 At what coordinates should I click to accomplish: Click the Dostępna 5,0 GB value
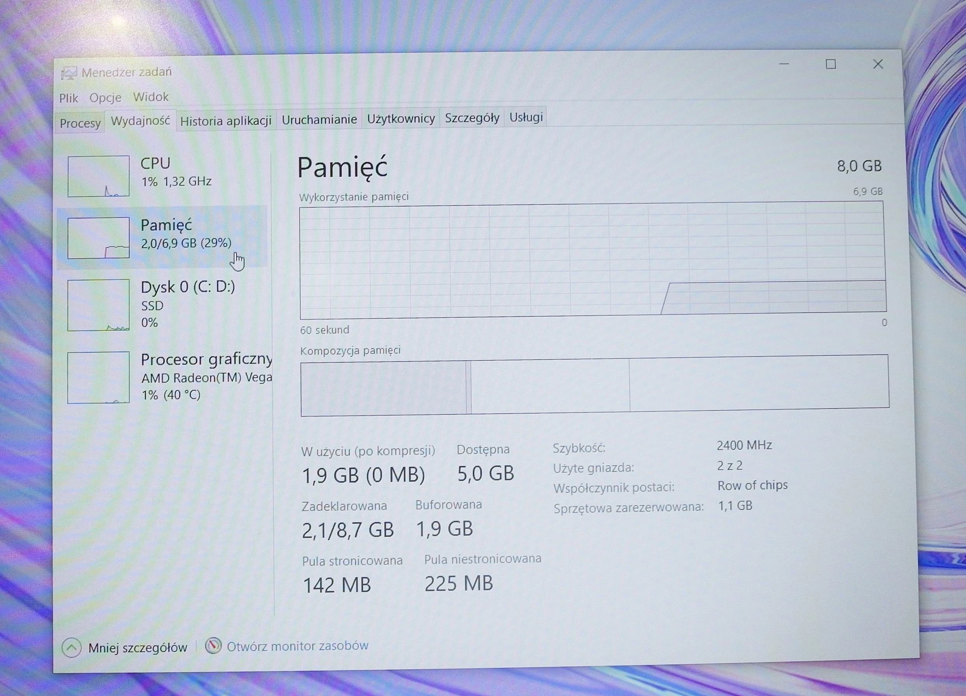click(486, 473)
